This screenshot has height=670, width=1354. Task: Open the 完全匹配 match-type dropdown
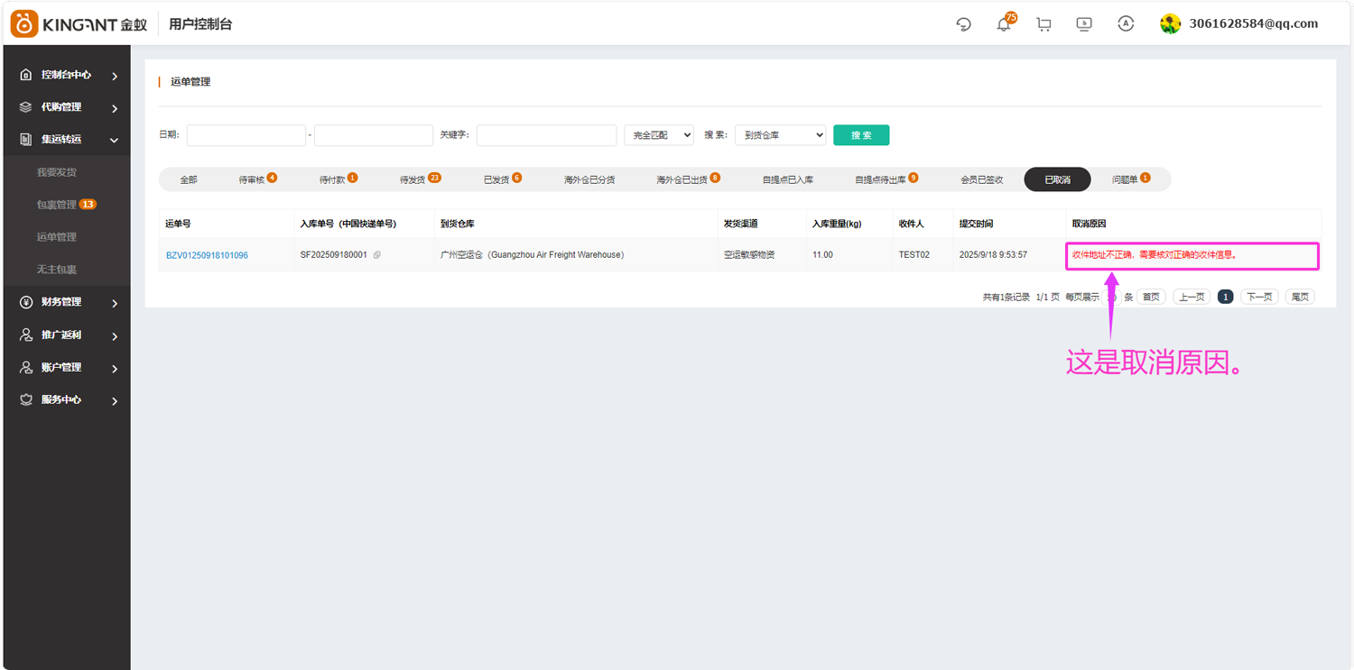[658, 134]
